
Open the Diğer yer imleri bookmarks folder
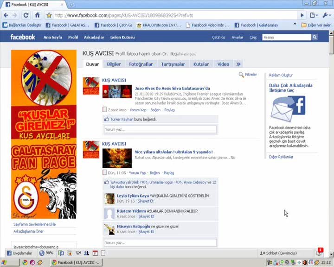click(x=316, y=25)
